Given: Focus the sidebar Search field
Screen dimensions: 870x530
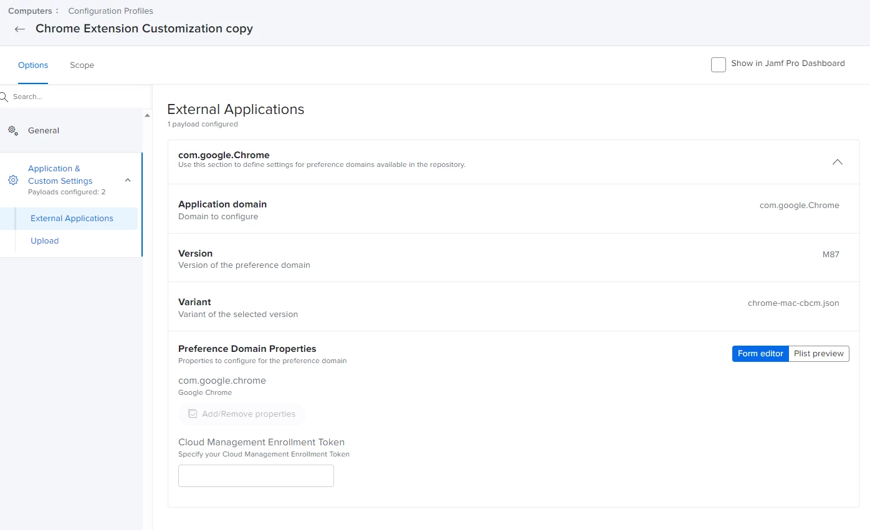Looking at the screenshot, I should click(75, 97).
